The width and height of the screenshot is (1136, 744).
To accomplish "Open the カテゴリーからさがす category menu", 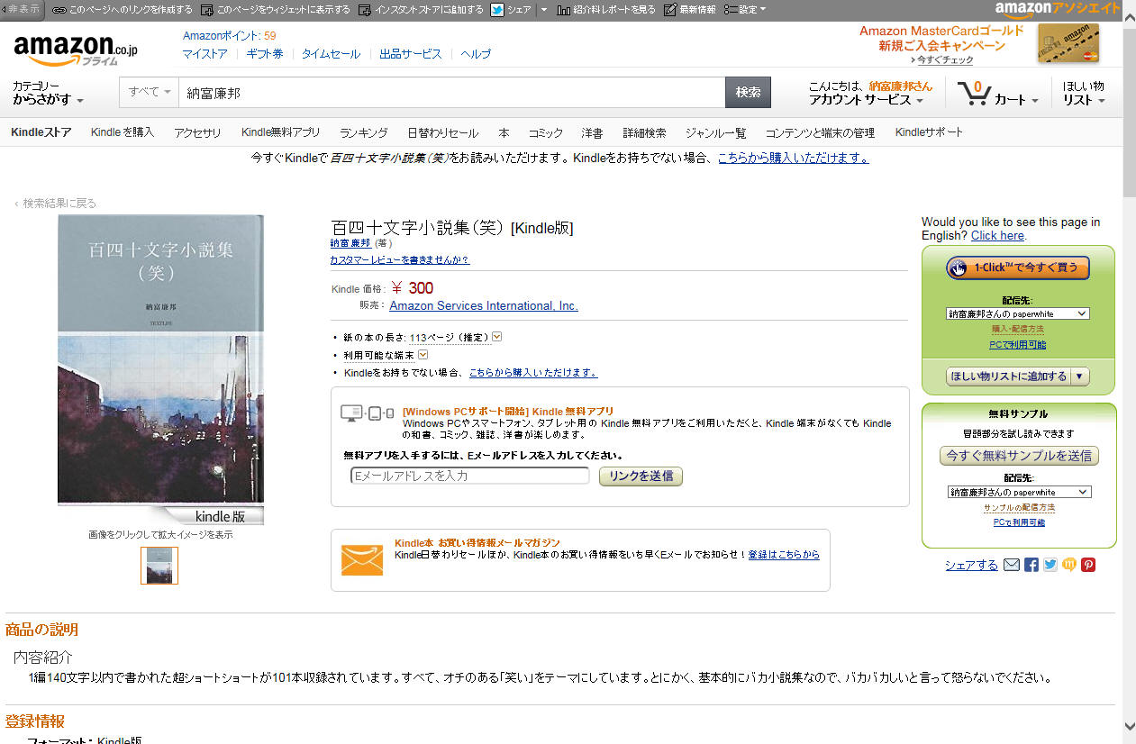I will click(x=48, y=93).
